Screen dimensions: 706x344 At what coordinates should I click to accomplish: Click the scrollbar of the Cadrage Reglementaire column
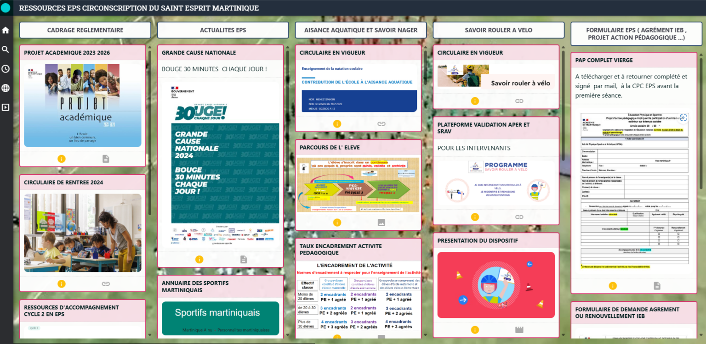point(150,133)
